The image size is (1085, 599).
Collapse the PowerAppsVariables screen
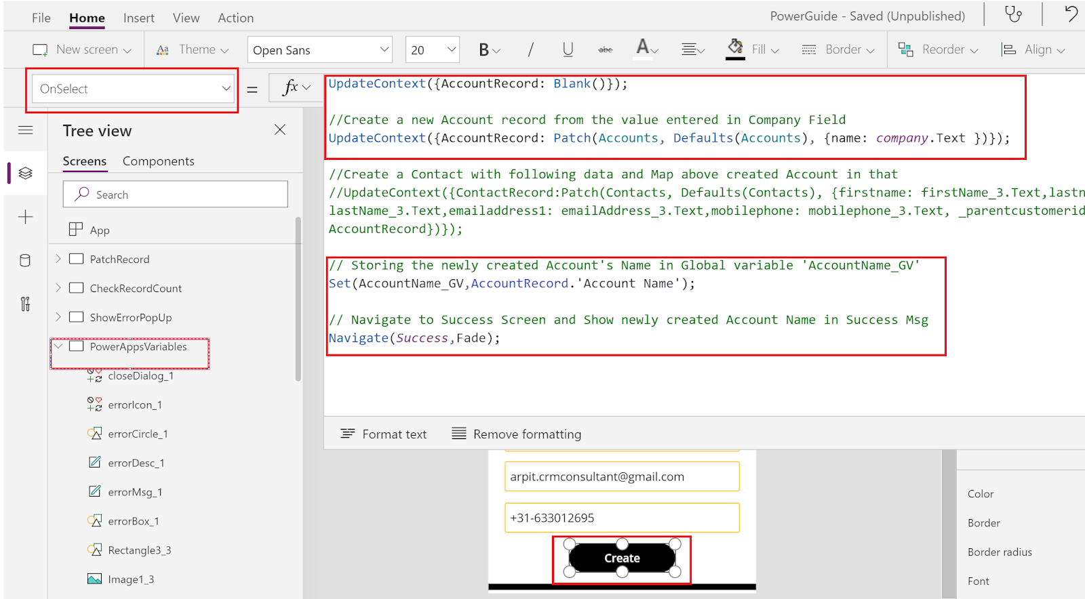(58, 346)
